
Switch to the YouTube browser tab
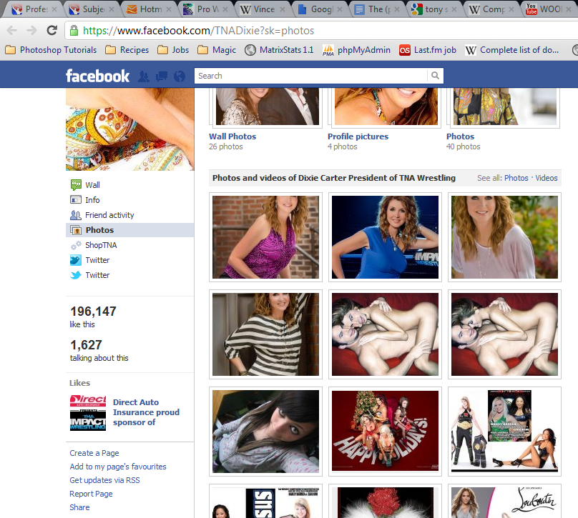click(x=547, y=9)
